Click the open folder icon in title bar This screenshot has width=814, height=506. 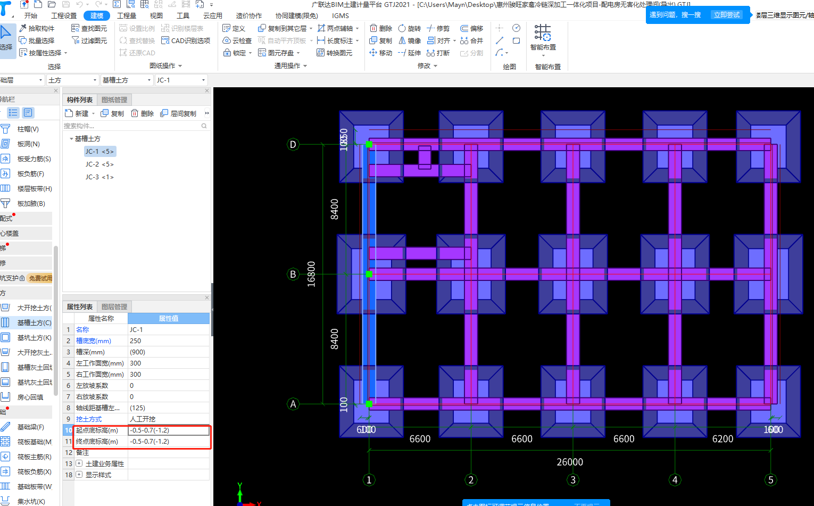pos(52,4)
